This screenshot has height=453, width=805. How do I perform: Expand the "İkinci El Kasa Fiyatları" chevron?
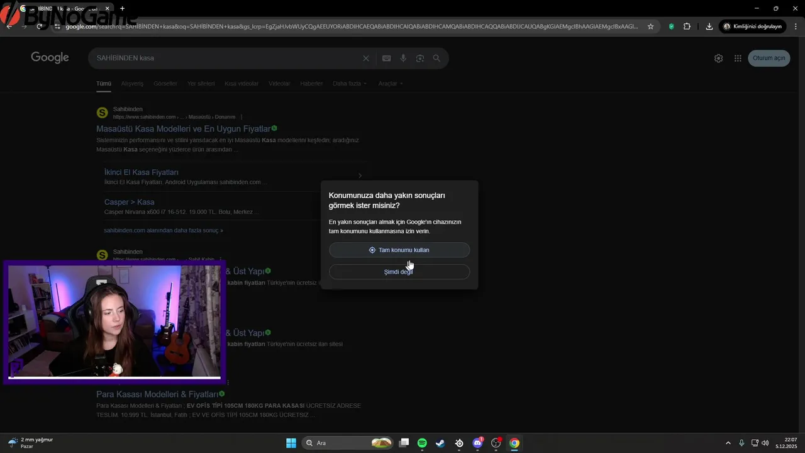(x=360, y=176)
